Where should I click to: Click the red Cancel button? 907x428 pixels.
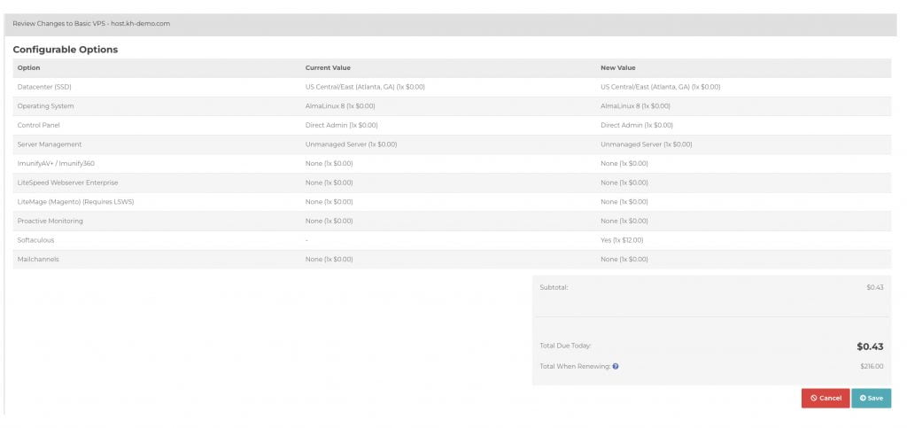coord(826,398)
